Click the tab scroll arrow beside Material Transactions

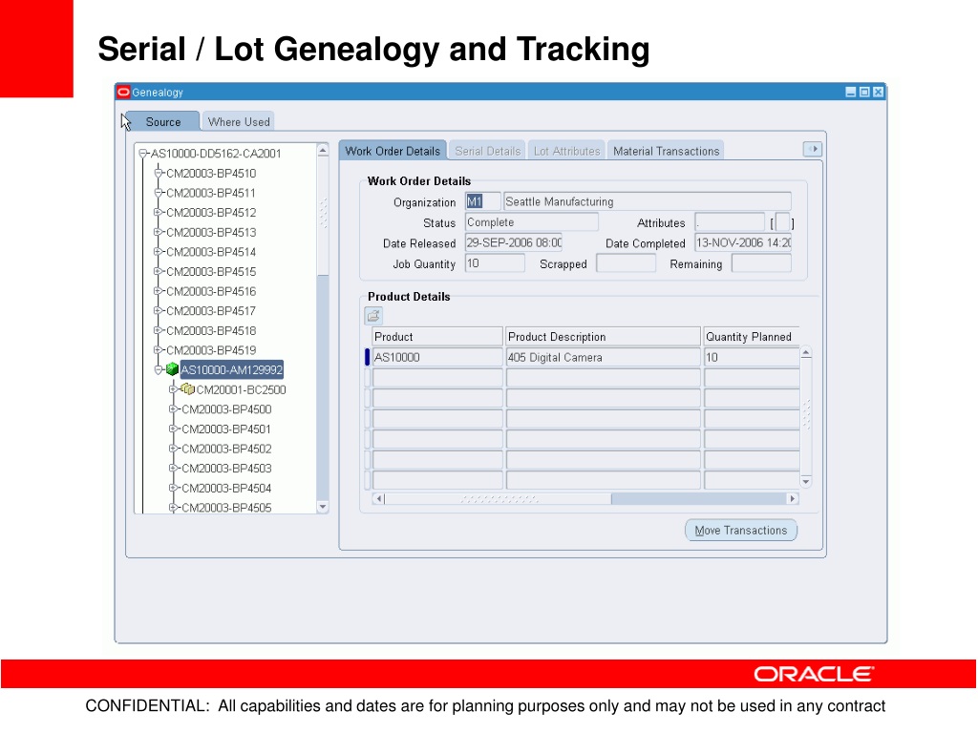click(812, 149)
